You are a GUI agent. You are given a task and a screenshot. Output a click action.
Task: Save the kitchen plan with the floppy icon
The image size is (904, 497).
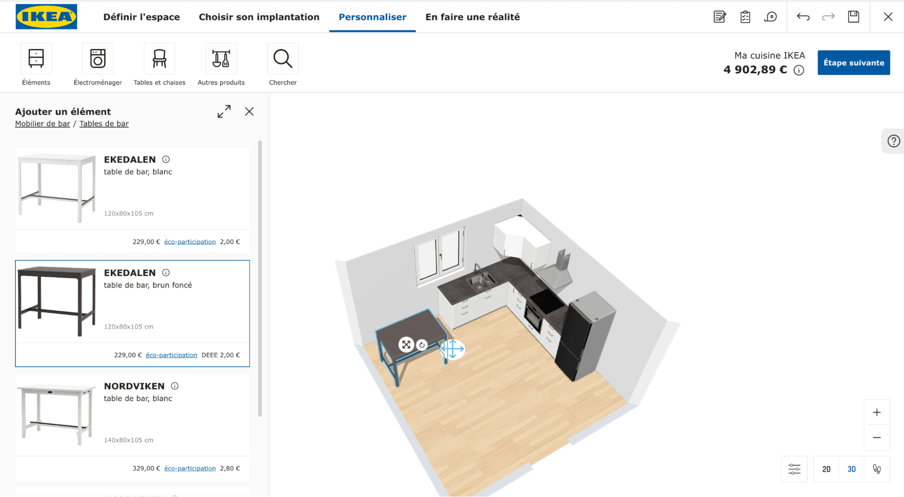[x=853, y=17]
